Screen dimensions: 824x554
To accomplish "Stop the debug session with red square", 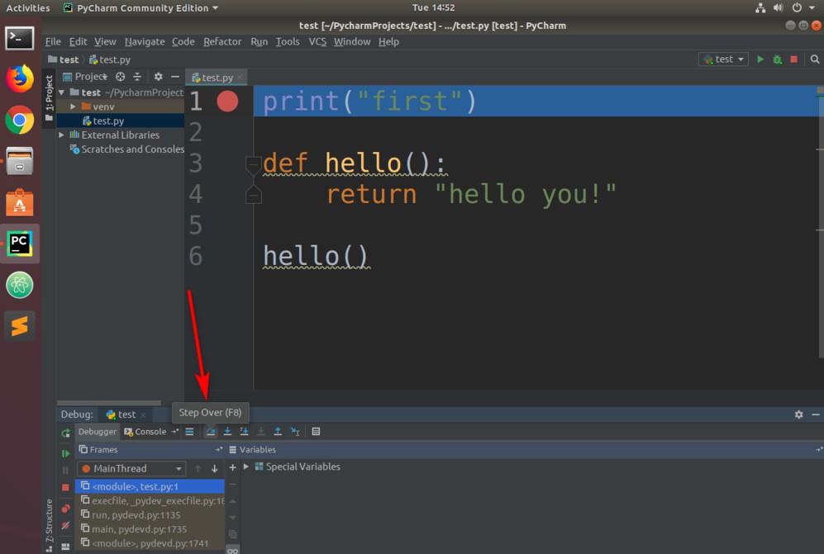I will point(65,487).
